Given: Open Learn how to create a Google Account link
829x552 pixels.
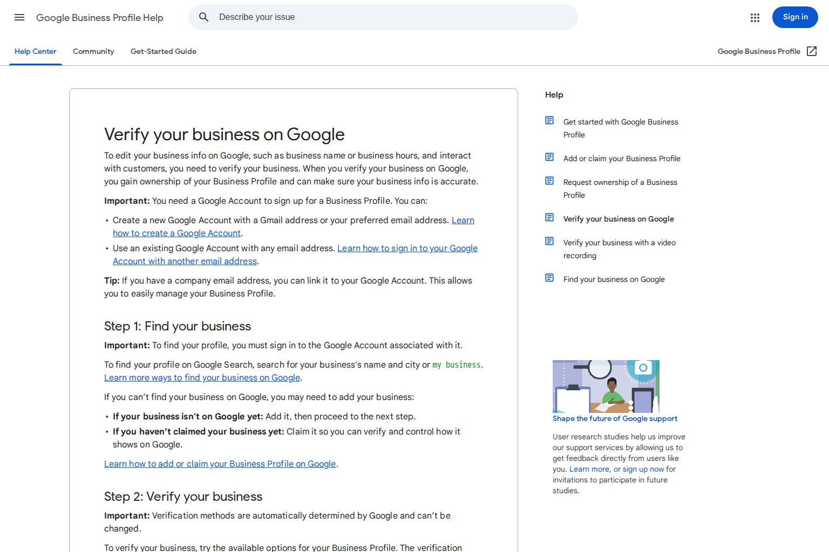Looking at the screenshot, I should coord(294,226).
